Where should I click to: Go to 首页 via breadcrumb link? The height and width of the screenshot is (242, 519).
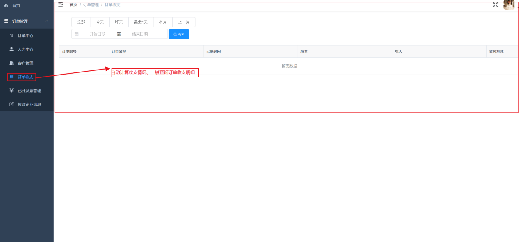(x=73, y=5)
